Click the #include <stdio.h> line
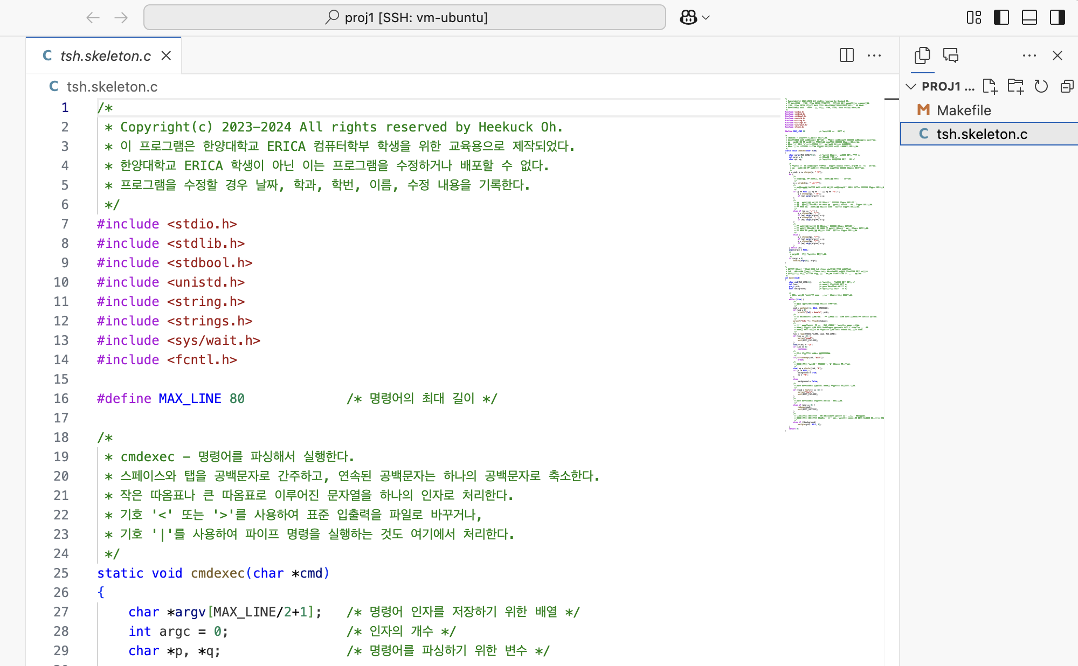Image resolution: width=1078 pixels, height=666 pixels. click(167, 224)
